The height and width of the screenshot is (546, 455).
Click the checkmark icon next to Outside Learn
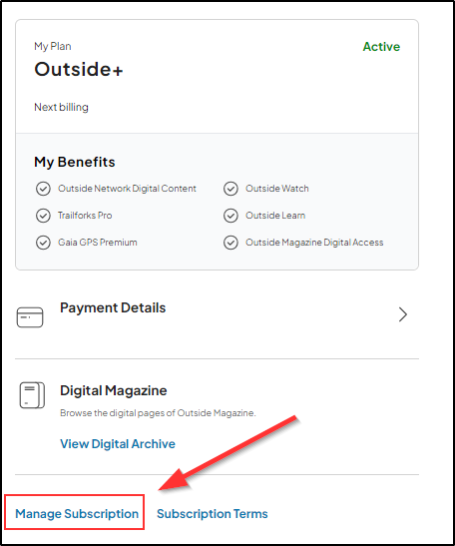(x=230, y=216)
